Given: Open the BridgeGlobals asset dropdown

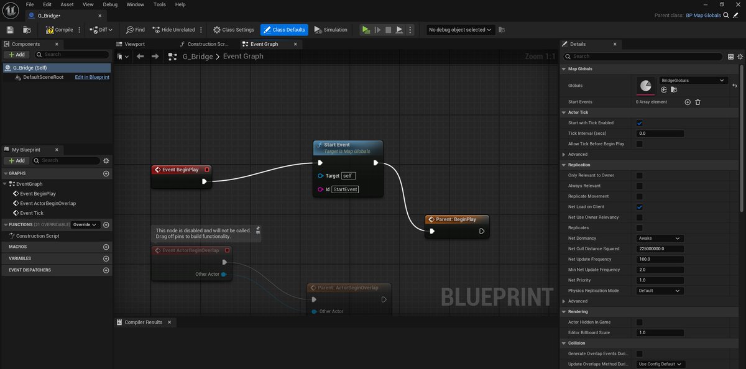Looking at the screenshot, I should click(693, 80).
